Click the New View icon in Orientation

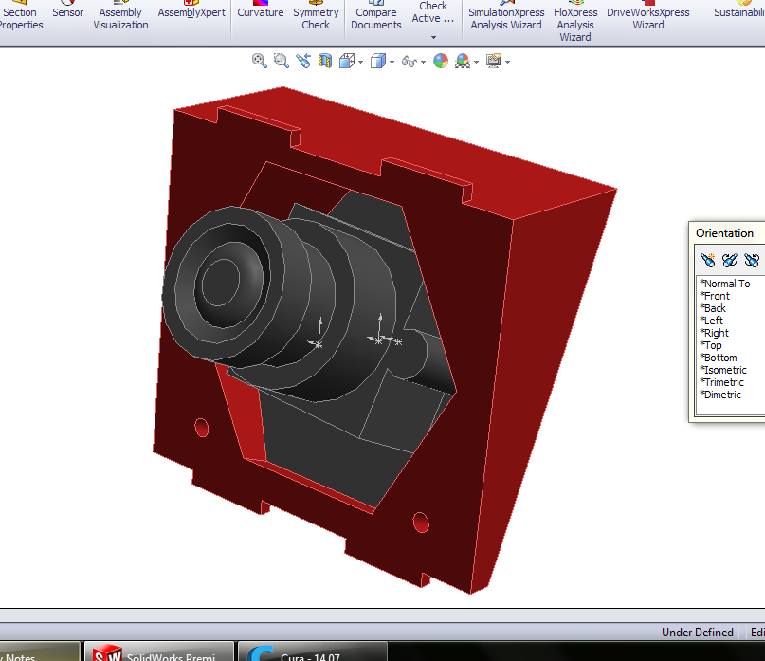click(707, 260)
